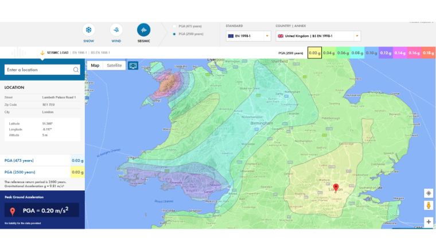Click the pin icon beside PGA result
The width and height of the screenshot is (436, 251).
pos(13,212)
